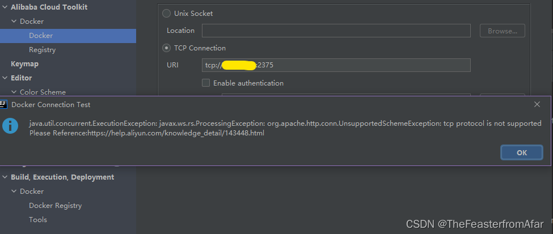Select the highlighted Docker settings item
This screenshot has width=553, height=234.
click(x=68, y=36)
